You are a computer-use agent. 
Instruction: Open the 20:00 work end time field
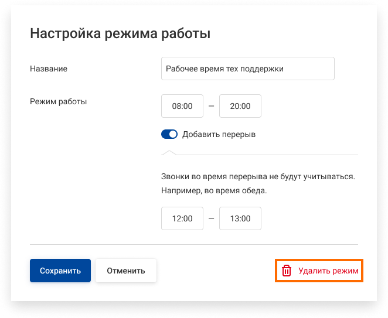[x=240, y=106]
